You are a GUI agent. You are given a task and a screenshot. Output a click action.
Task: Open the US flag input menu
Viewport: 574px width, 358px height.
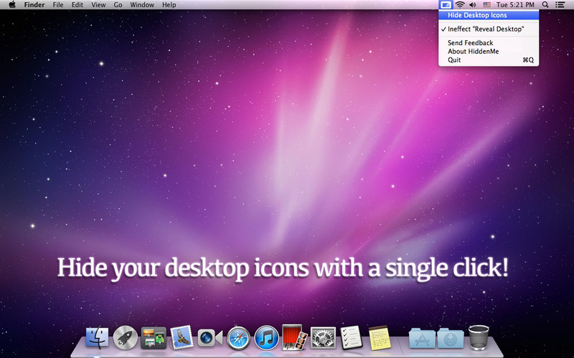[486, 5]
